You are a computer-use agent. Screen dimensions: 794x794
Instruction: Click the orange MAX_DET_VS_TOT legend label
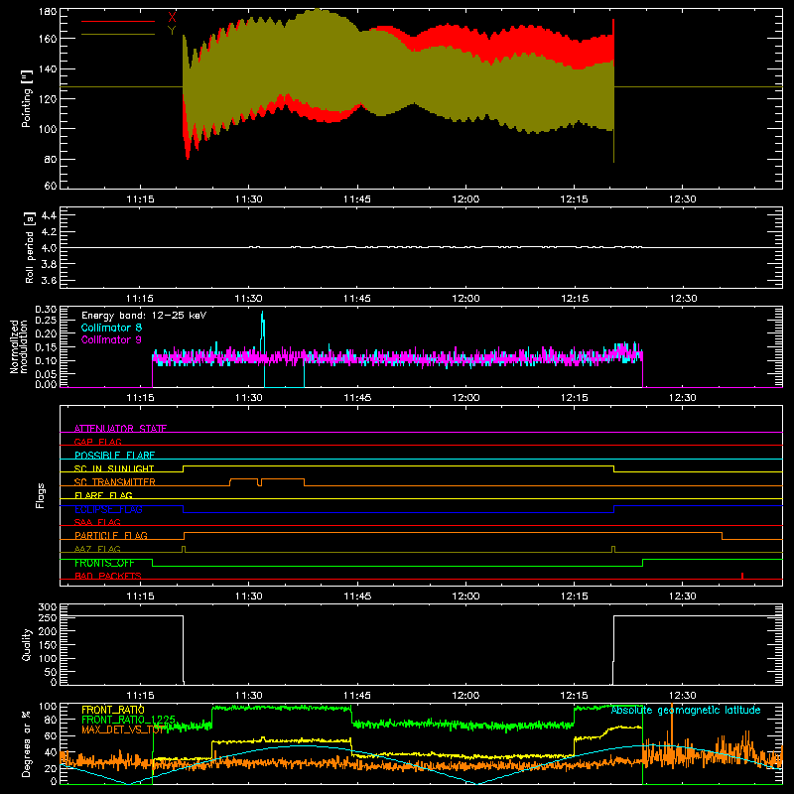[123, 729]
